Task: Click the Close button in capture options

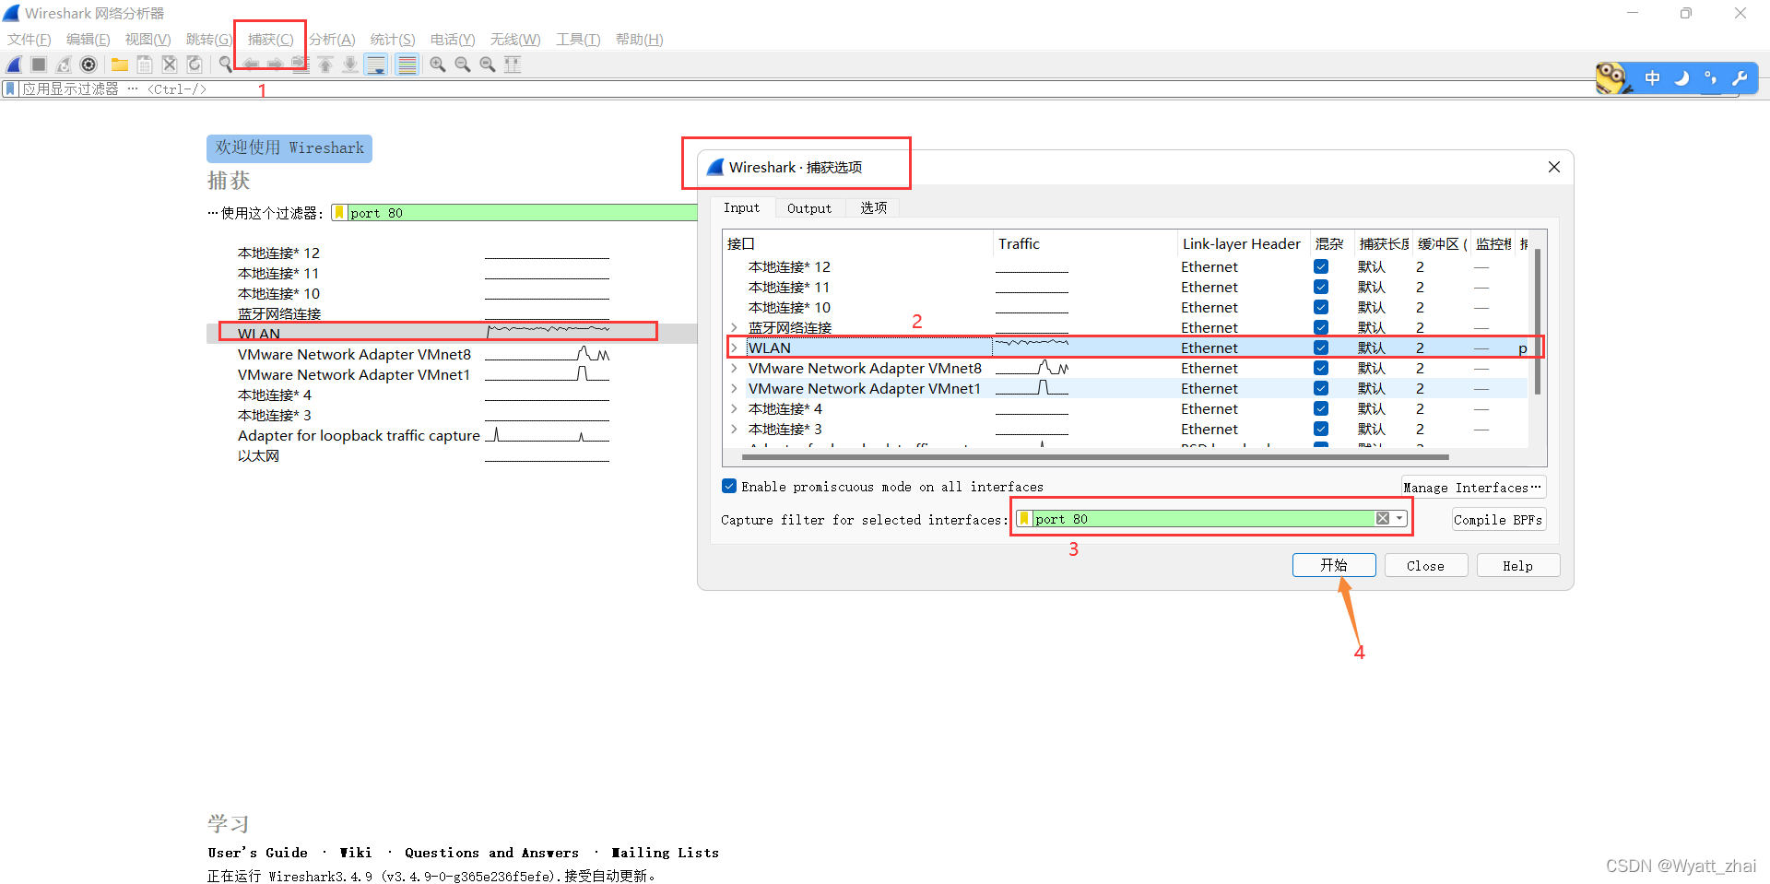Action: [x=1425, y=565]
